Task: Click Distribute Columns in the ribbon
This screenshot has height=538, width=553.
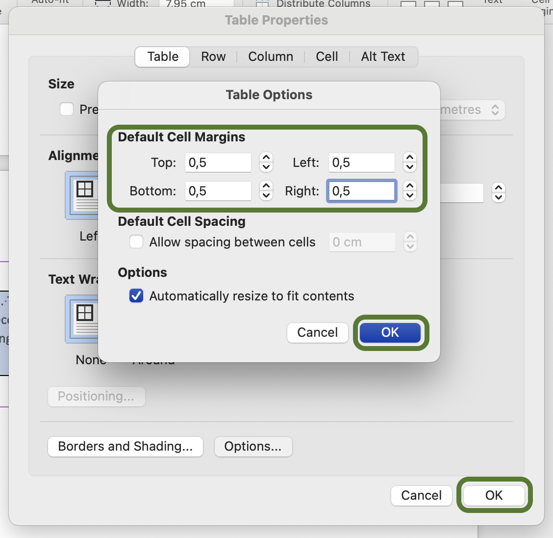Action: [313, 4]
